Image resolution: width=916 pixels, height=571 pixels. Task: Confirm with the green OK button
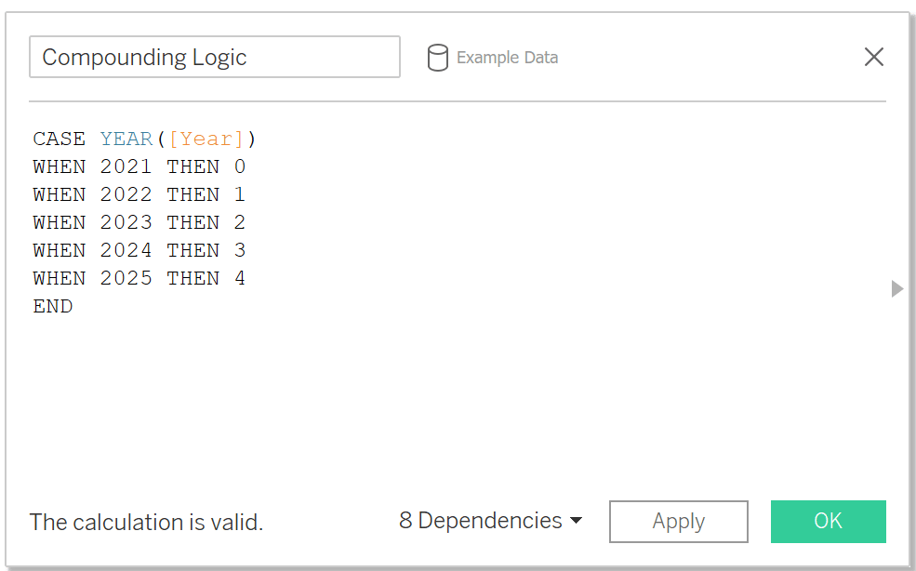click(x=828, y=522)
